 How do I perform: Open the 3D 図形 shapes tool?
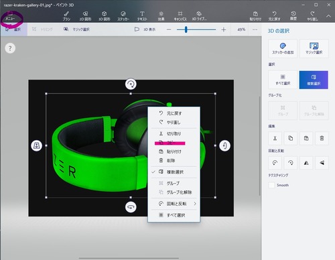pos(105,16)
